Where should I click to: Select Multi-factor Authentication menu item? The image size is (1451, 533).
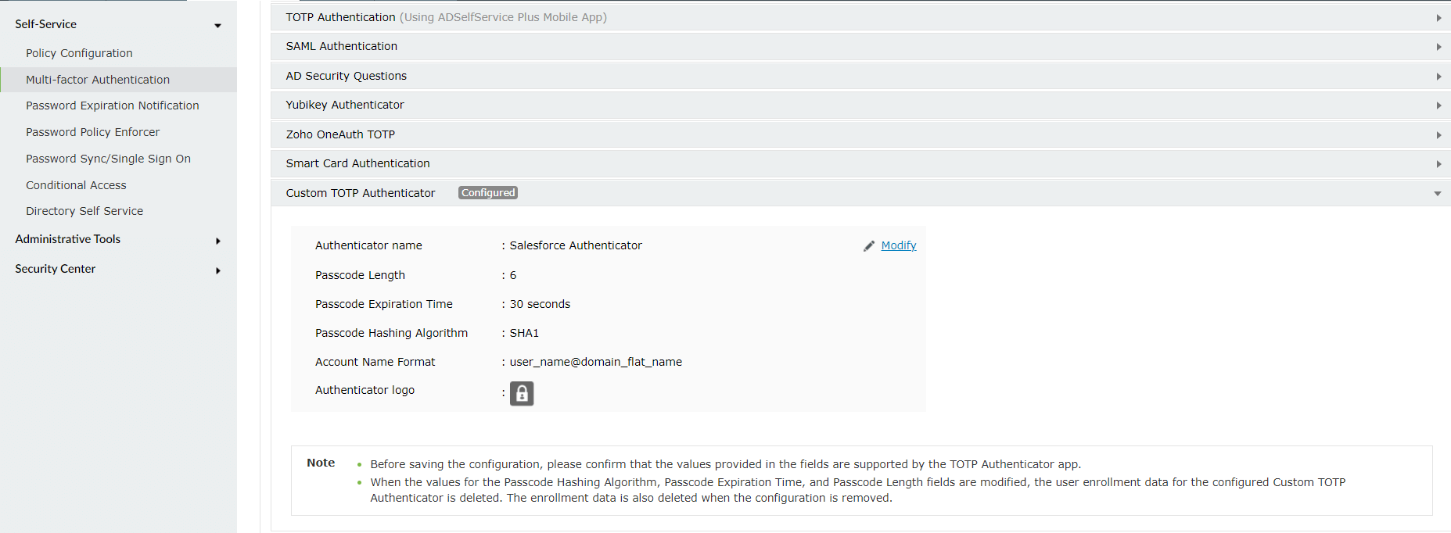click(x=98, y=80)
